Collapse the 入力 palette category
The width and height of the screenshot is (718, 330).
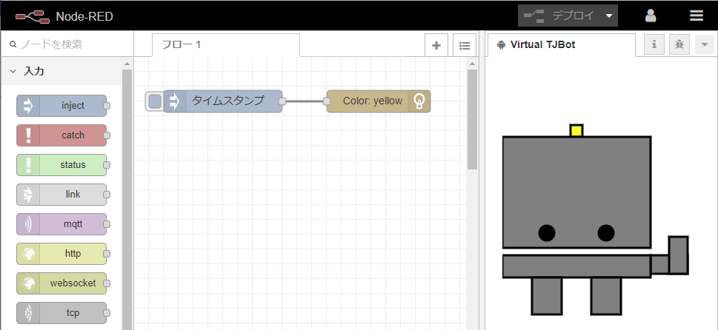(62, 71)
